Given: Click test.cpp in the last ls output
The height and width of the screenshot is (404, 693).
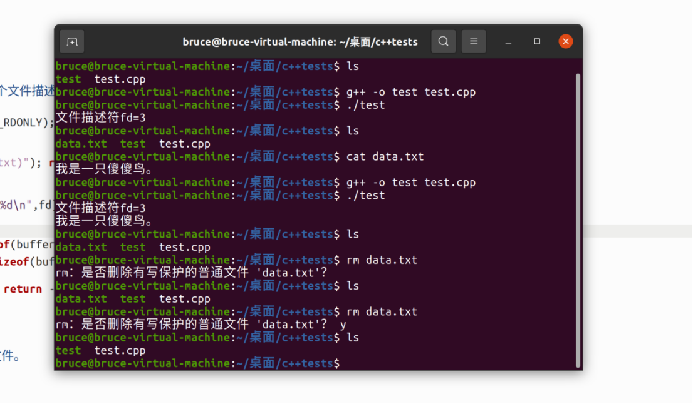Looking at the screenshot, I should coord(120,351).
